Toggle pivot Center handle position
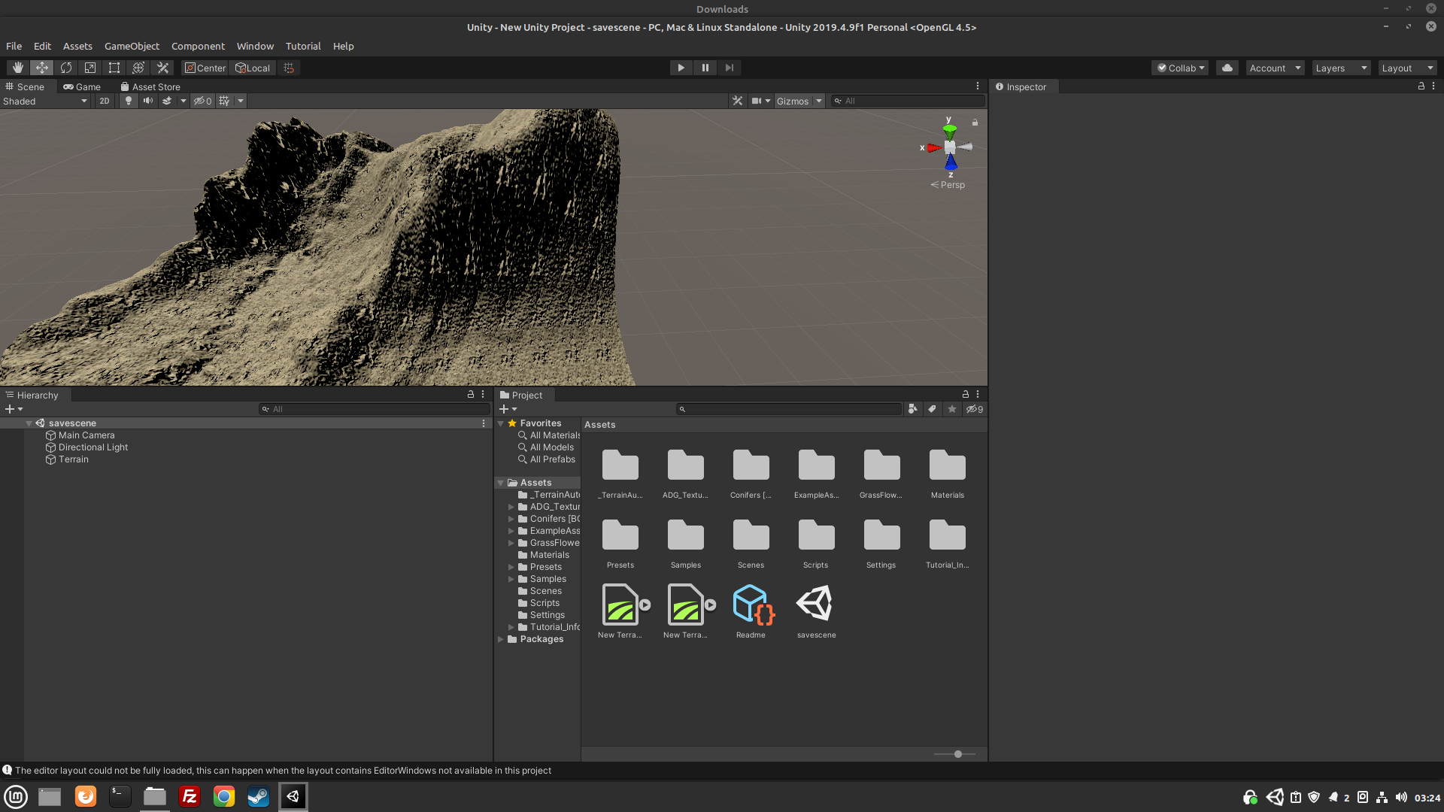This screenshot has width=1444, height=812. point(205,68)
